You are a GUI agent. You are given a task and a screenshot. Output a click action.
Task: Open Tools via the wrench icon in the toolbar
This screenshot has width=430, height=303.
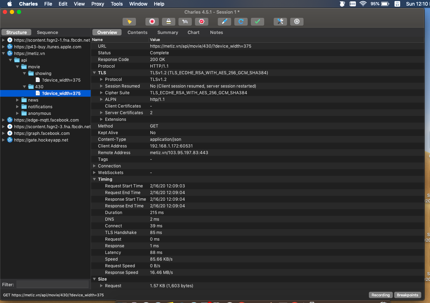tap(280, 22)
